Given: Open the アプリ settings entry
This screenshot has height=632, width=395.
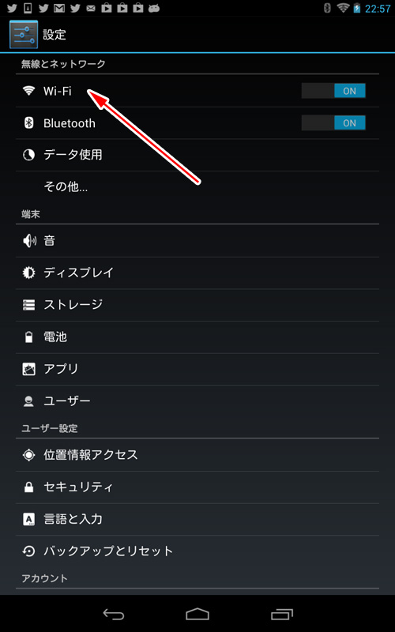Looking at the screenshot, I should 197,369.
